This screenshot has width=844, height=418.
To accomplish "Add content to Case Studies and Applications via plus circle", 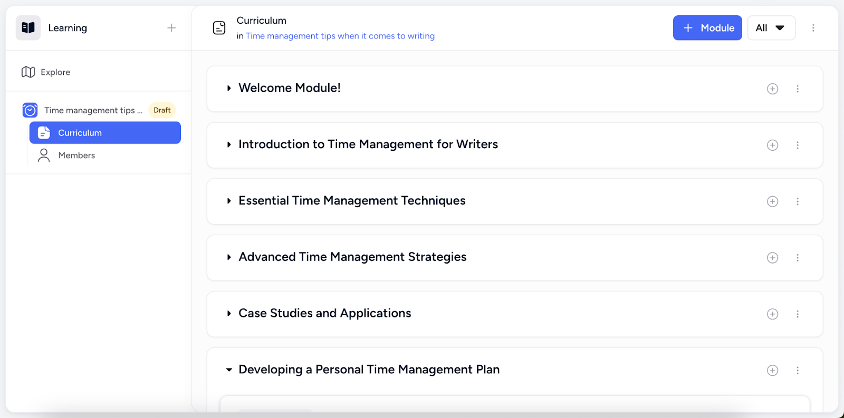I will 772,314.
